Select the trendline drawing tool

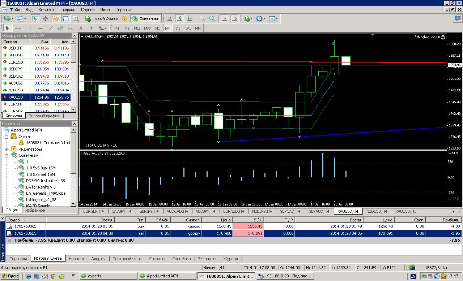51,28
